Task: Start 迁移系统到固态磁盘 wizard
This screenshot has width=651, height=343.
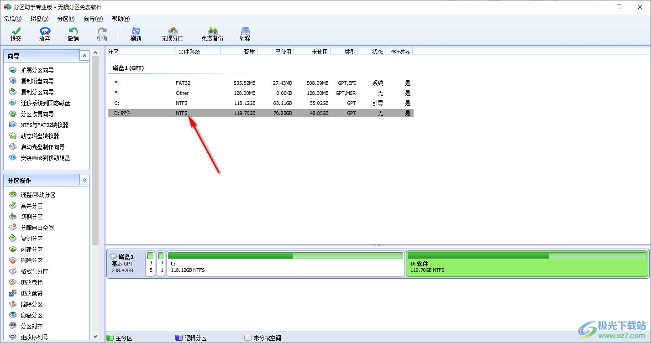Action: pos(40,103)
